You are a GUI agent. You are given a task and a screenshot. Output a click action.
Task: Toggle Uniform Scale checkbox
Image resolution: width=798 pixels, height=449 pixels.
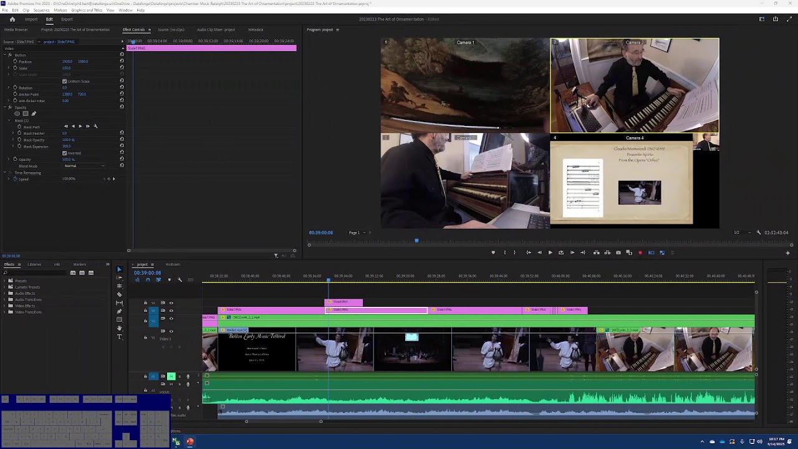(64, 81)
